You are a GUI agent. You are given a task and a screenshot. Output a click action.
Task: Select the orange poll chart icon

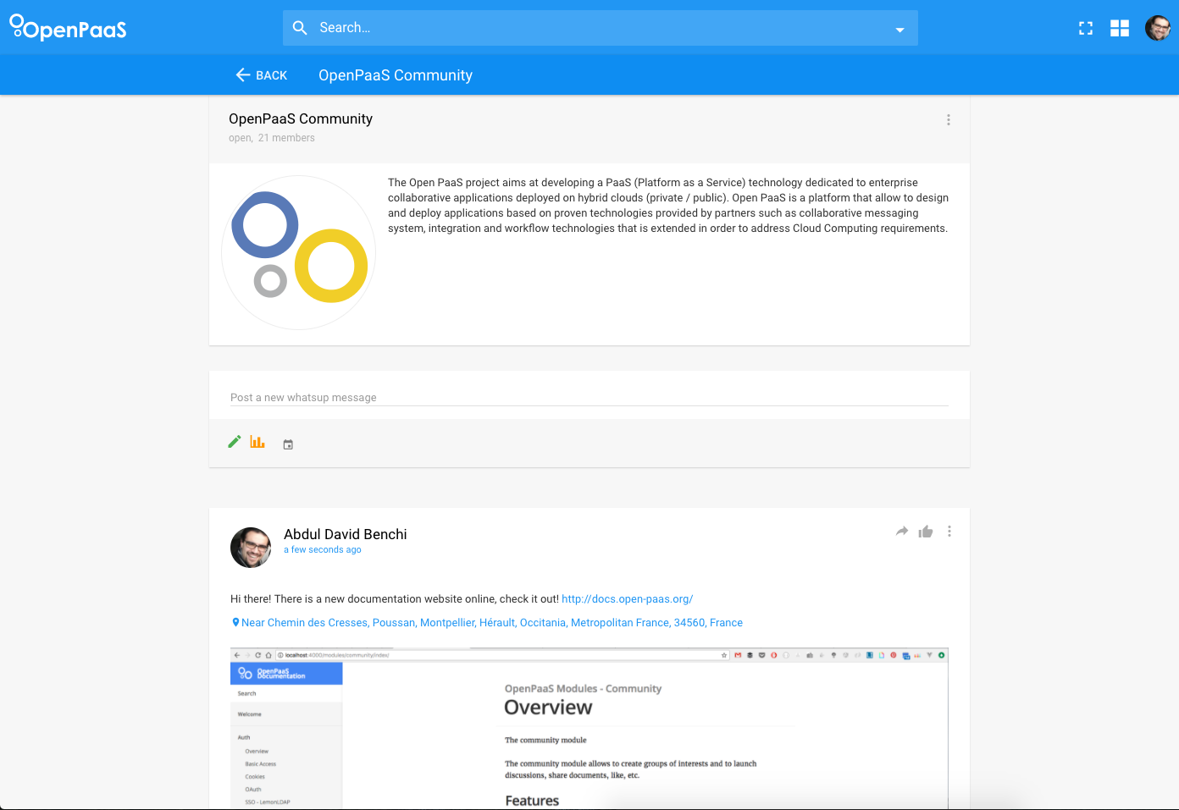257,442
